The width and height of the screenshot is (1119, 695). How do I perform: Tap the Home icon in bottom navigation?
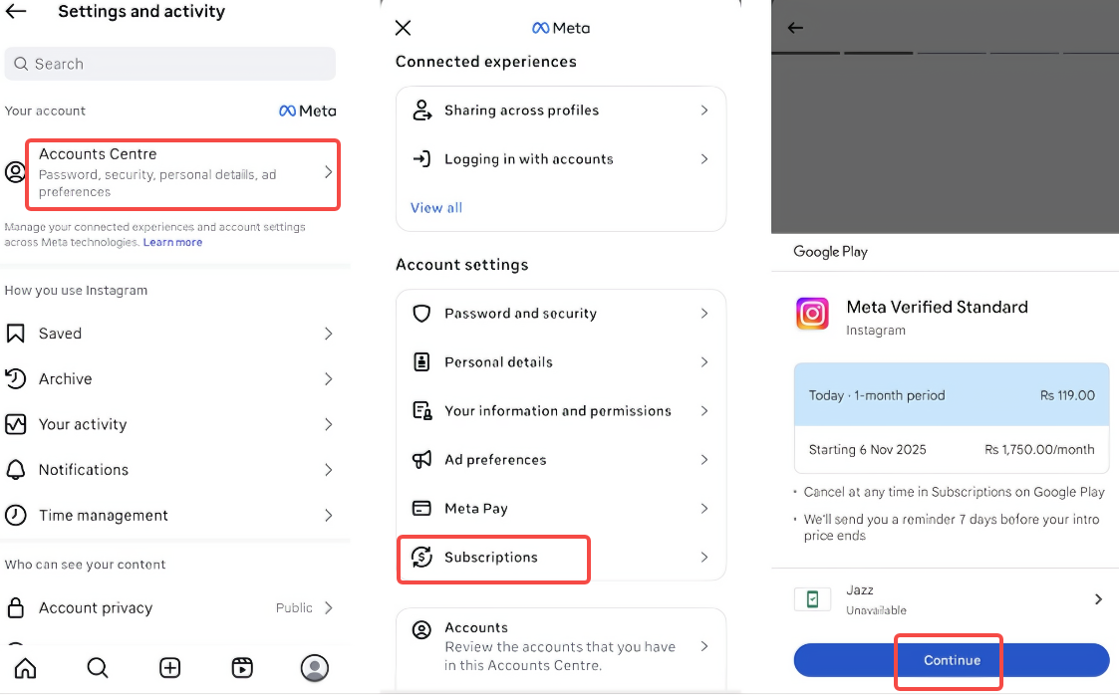click(25, 668)
